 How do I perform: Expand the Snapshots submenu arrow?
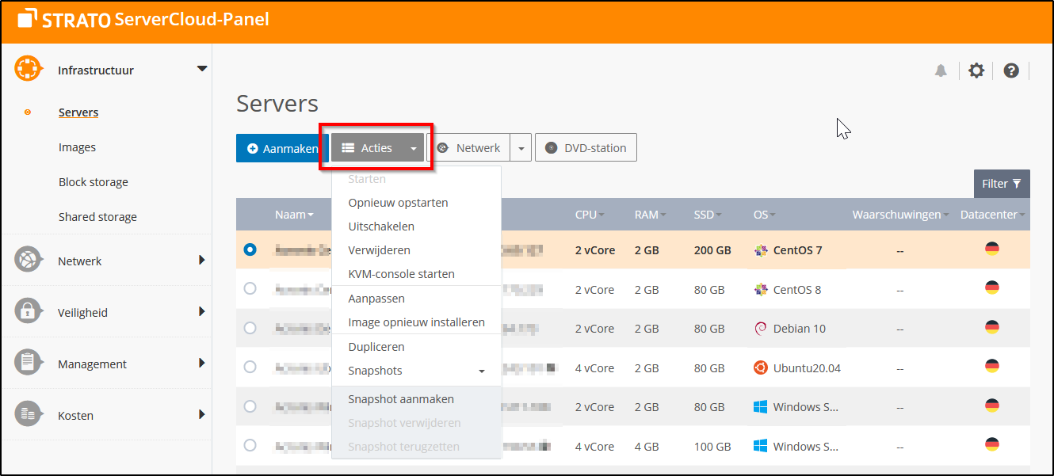point(481,371)
